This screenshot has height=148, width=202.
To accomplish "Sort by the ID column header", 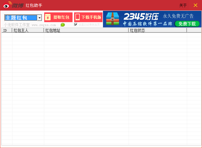I will (7, 30).
